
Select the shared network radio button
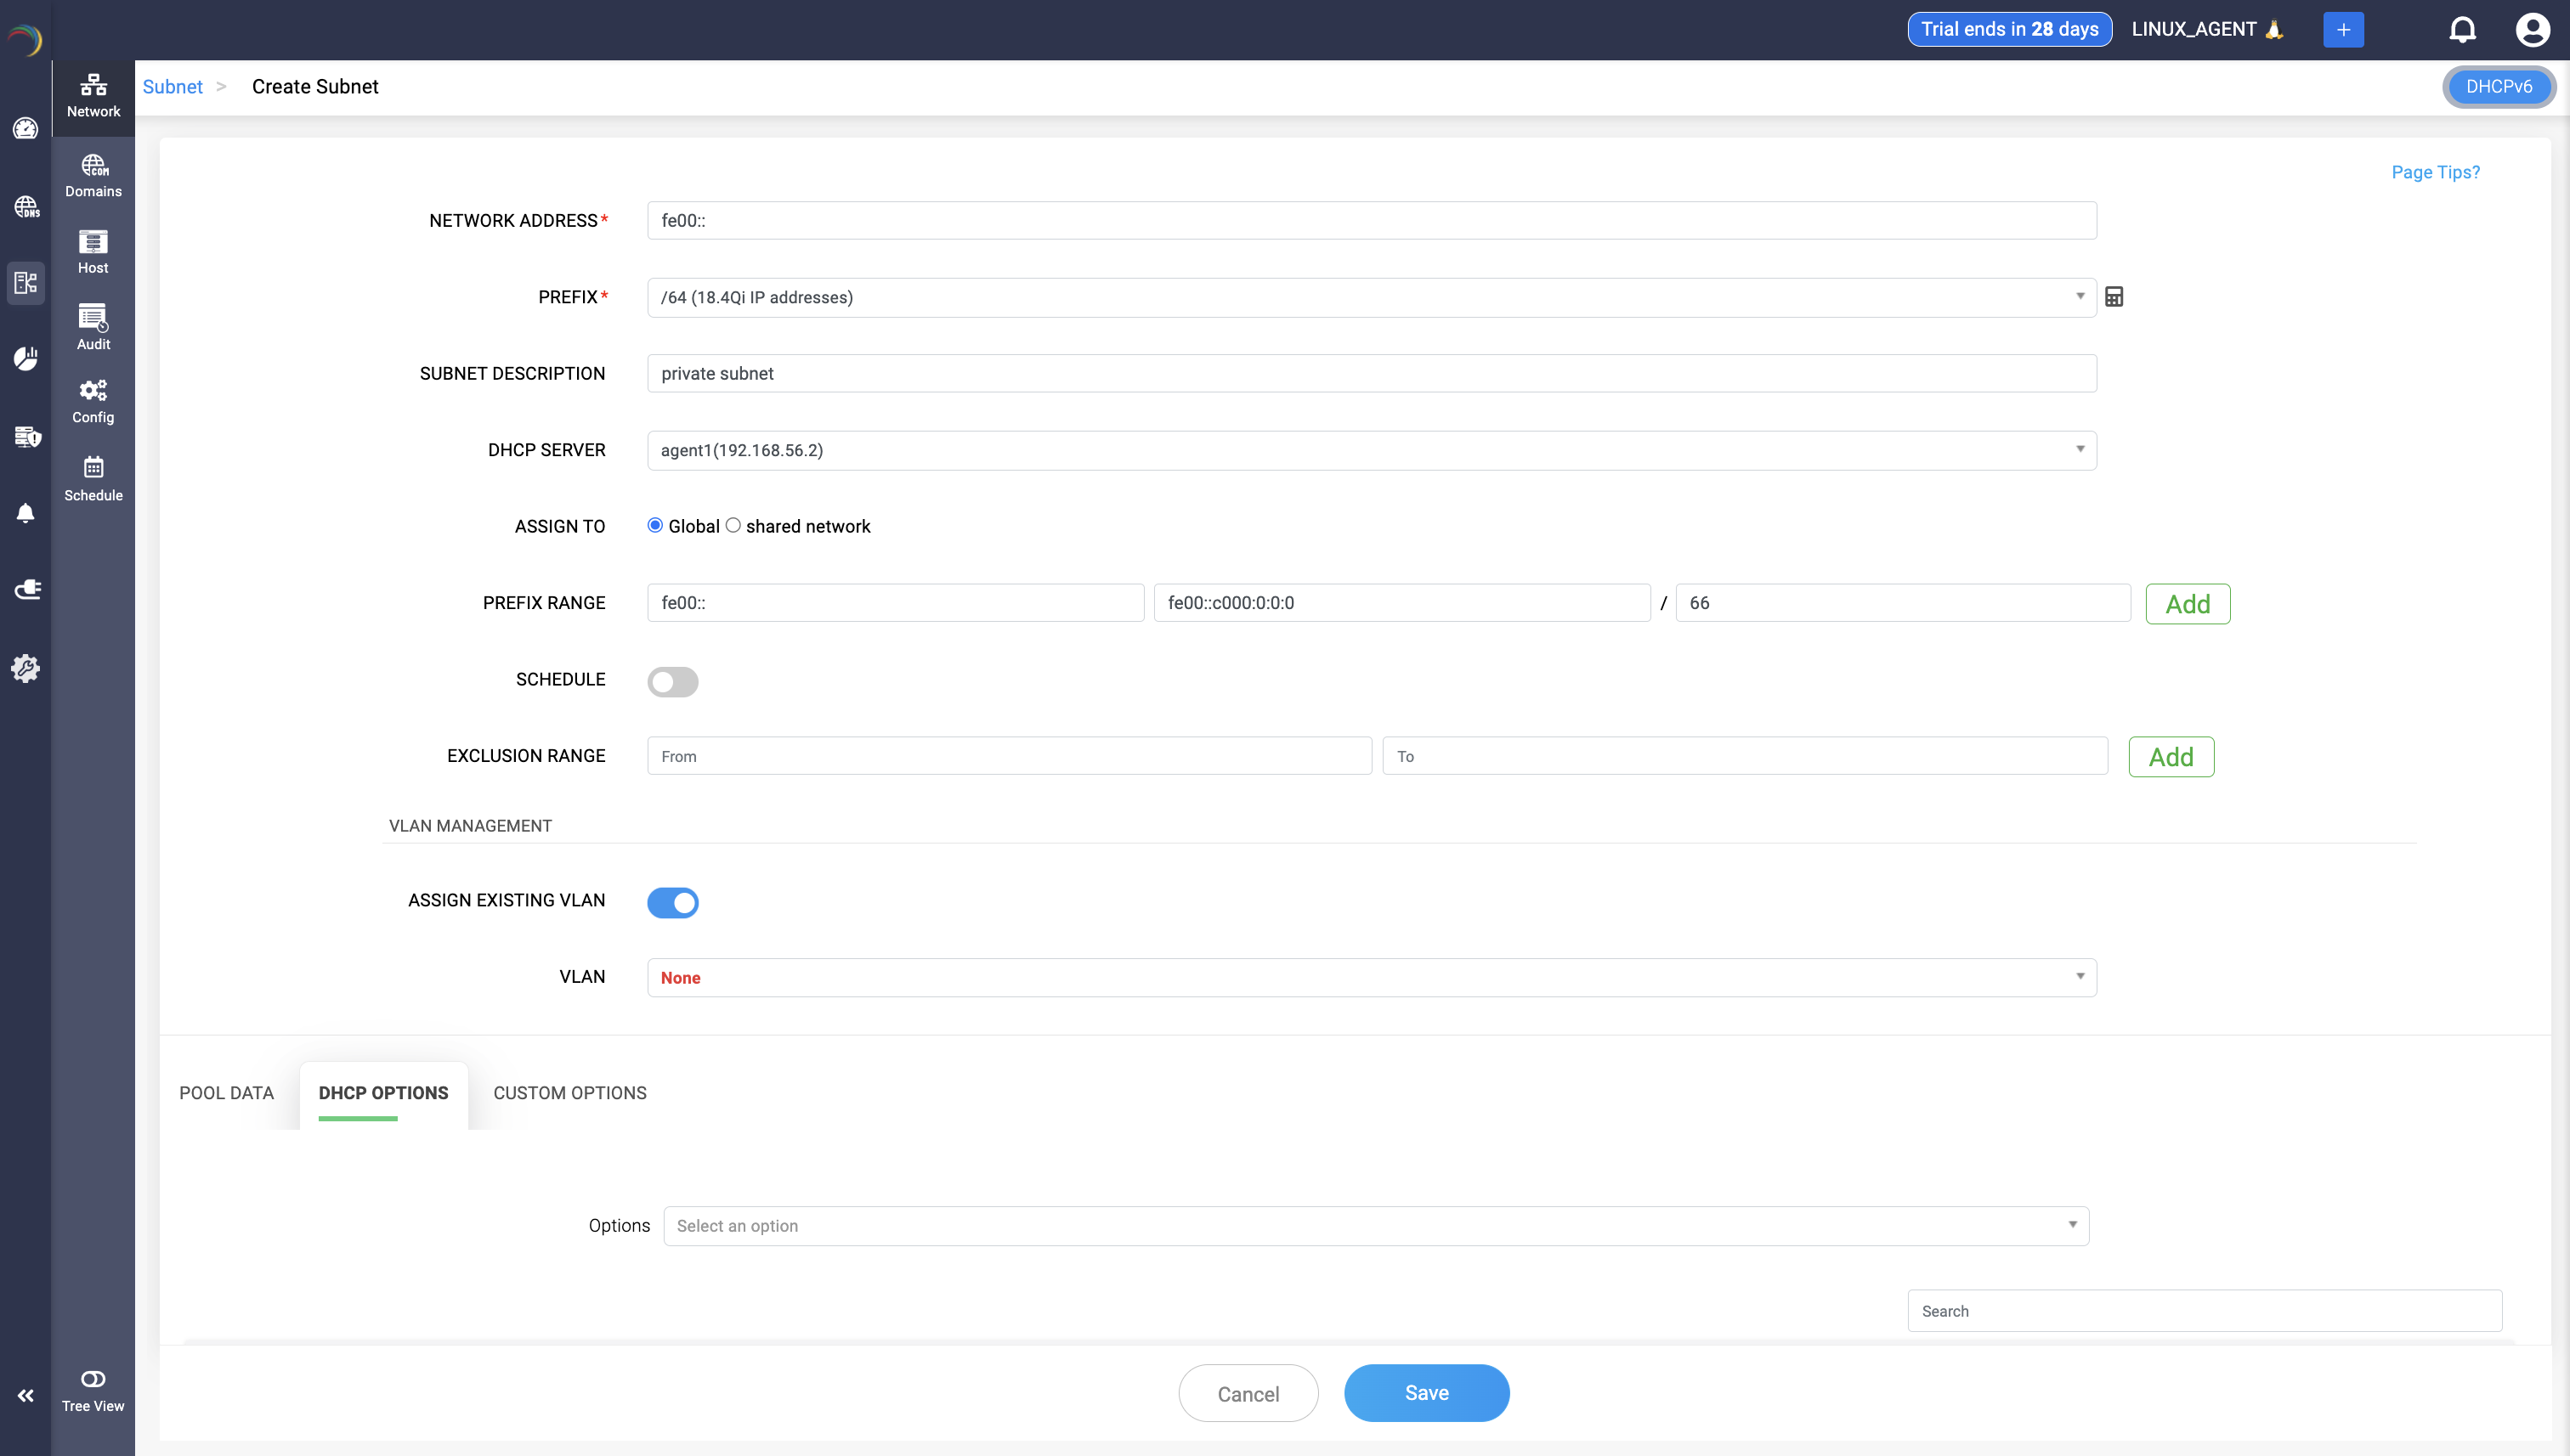(733, 525)
